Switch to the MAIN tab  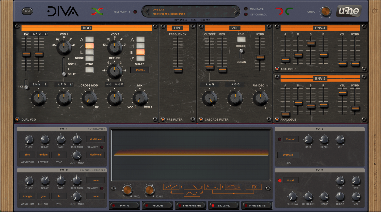pos(124,205)
